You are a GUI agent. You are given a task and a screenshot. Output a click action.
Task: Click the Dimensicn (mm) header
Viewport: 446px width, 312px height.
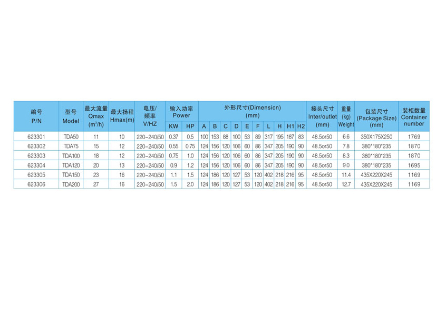point(253,112)
